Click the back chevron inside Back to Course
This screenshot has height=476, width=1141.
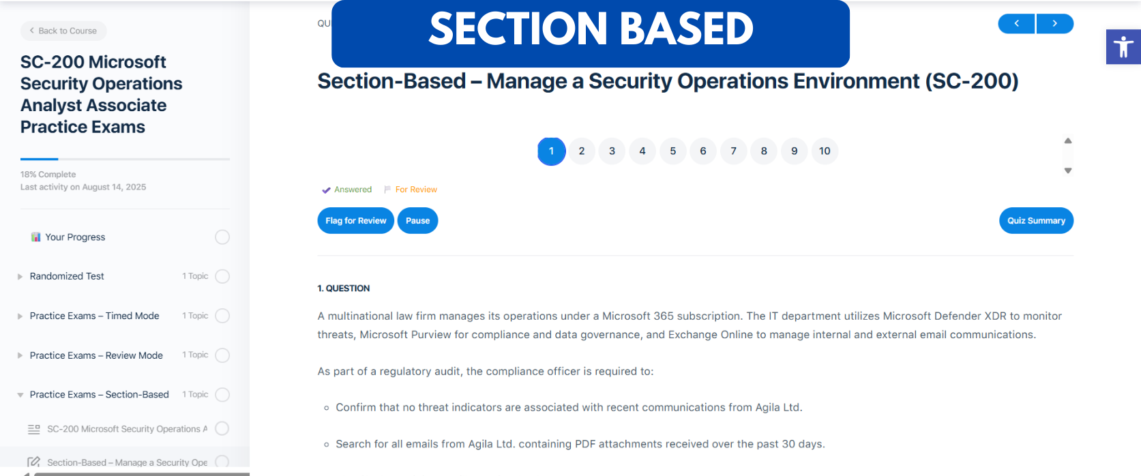tap(31, 31)
